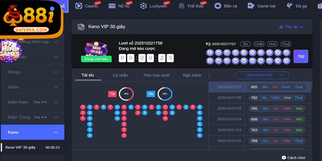Select Keno VIP 30 giây sidebar item
Viewport: 322px width, 161px height.
click(21, 147)
